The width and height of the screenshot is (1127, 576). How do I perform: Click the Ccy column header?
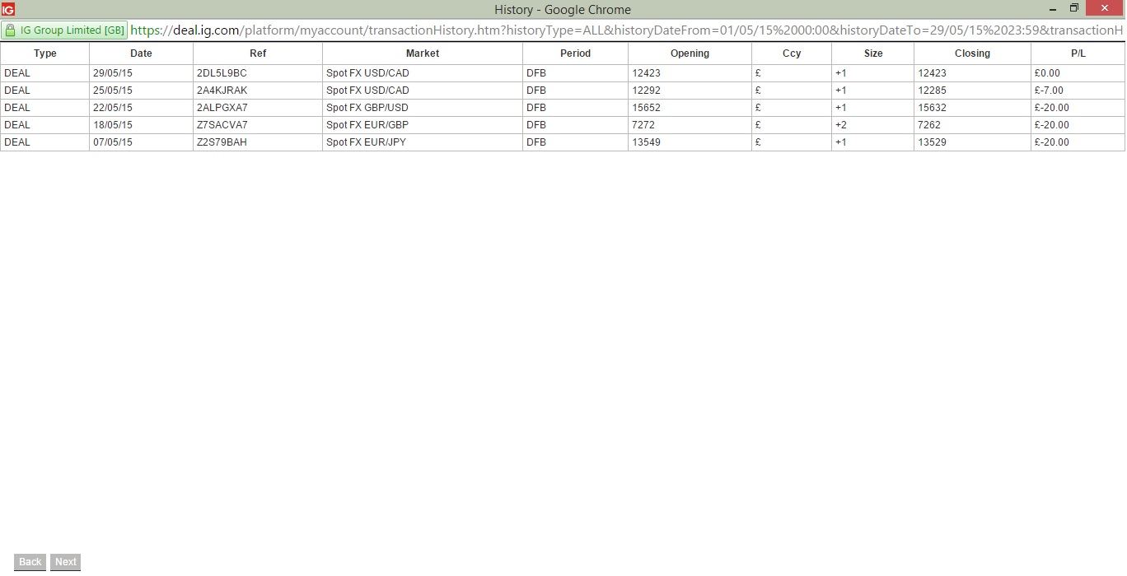coord(792,53)
